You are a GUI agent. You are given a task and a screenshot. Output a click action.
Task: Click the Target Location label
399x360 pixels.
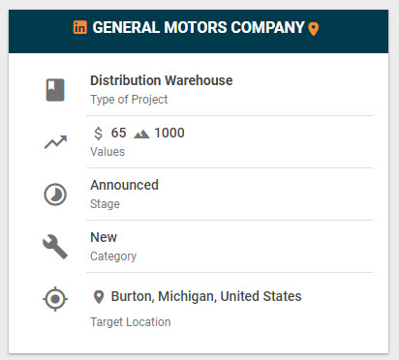131,322
